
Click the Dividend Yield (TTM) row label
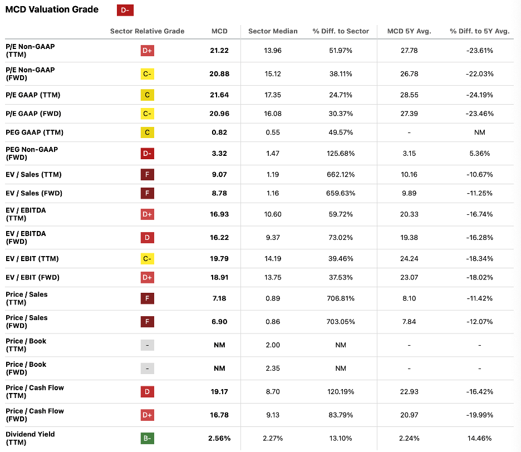coord(30,438)
